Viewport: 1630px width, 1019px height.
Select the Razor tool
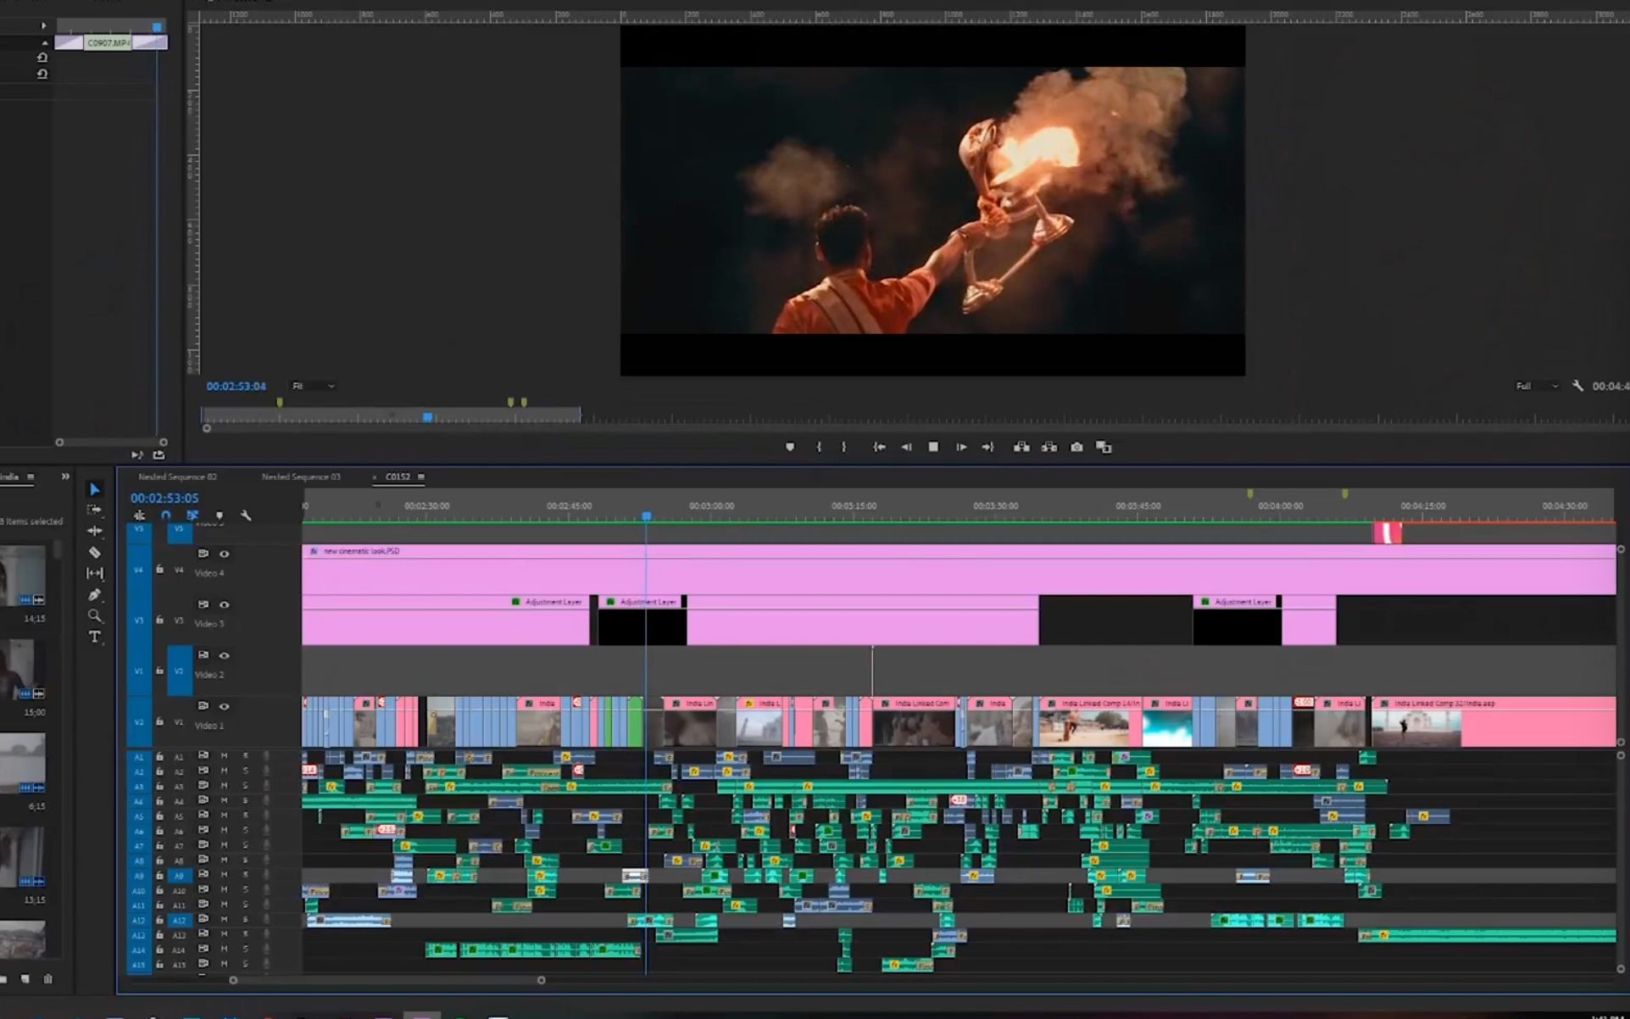95,552
